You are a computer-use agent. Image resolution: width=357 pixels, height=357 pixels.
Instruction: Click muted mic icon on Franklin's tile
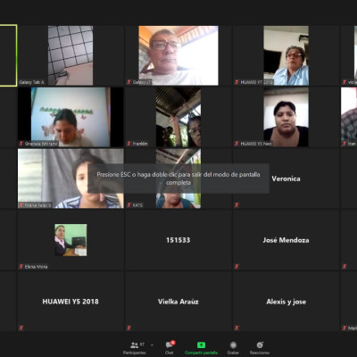pos(129,144)
